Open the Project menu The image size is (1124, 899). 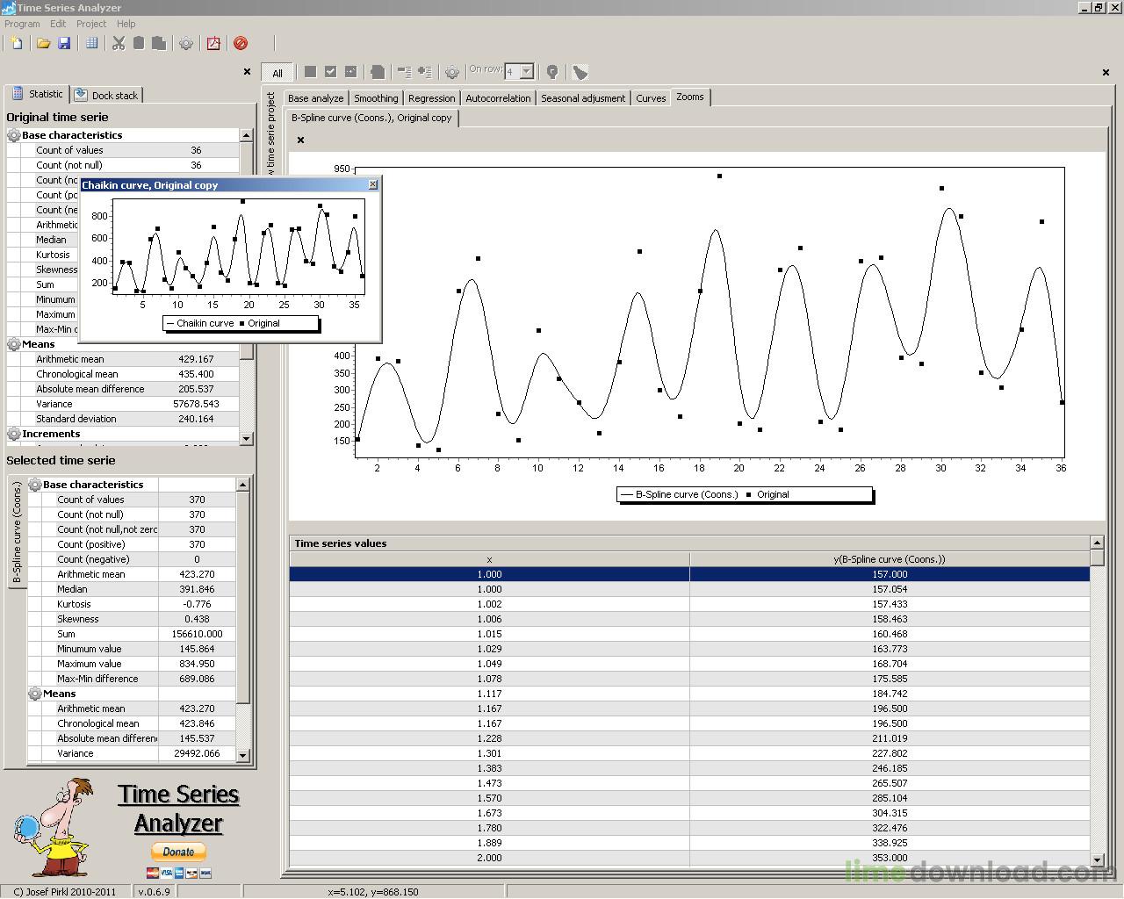[x=90, y=24]
